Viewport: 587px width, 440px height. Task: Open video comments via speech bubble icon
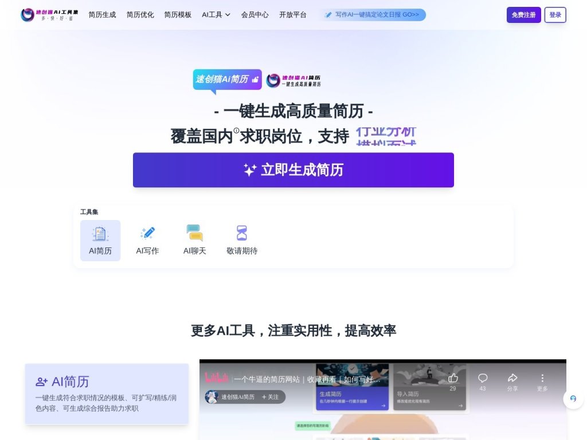[x=483, y=378]
